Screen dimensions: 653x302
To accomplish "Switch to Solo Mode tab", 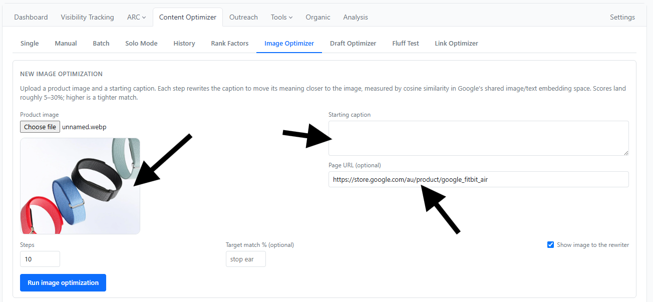I will tap(141, 43).
